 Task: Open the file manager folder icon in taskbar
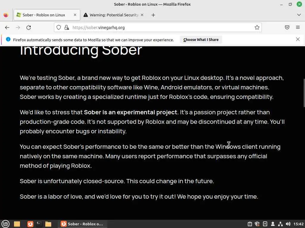point(48,224)
